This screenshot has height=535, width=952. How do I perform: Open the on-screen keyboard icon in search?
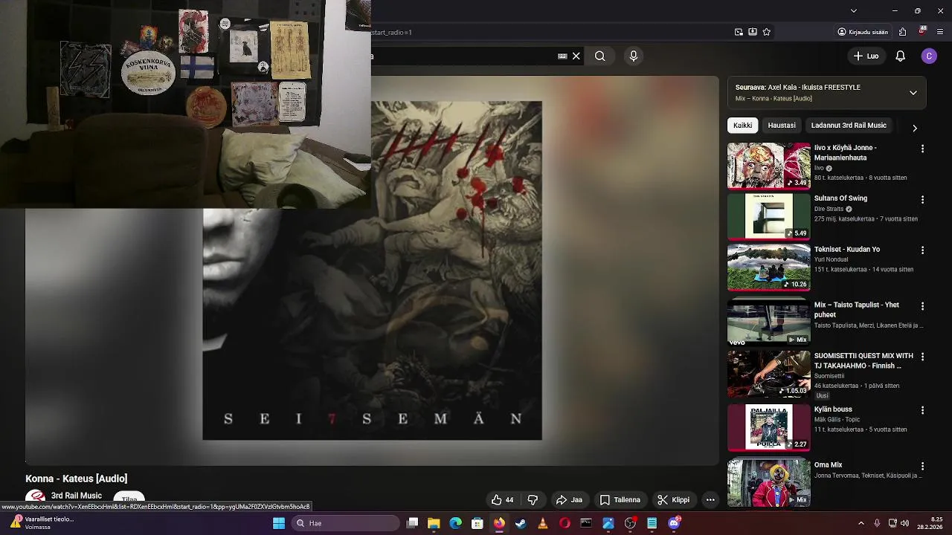pos(562,56)
